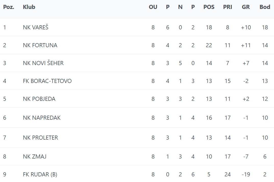Click the NK ZMAJ team name

pos(35,156)
